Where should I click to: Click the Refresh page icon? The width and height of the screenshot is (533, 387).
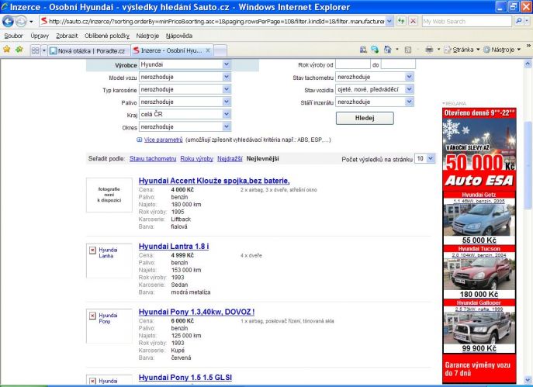pyautogui.click(x=401, y=22)
